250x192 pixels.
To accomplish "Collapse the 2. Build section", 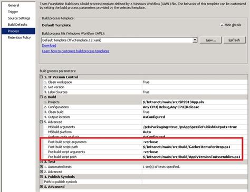I will [41, 97].
